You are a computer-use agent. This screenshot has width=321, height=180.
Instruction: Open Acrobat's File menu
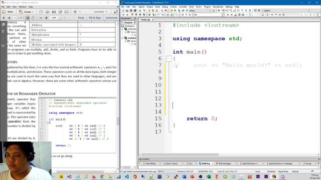pos(3,6)
